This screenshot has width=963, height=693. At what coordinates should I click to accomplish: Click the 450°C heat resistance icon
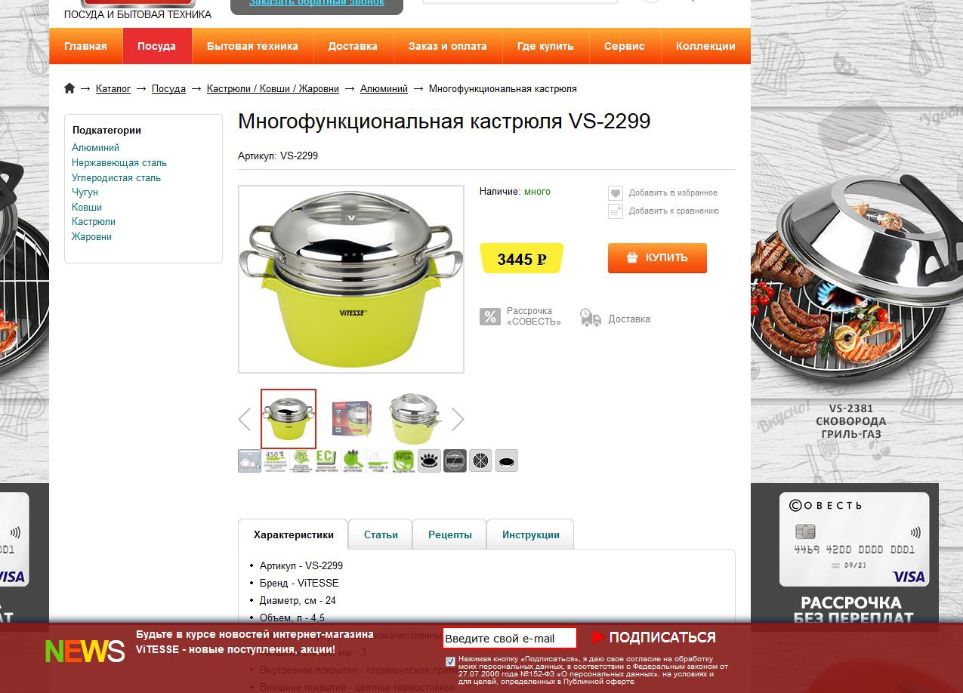coord(275,460)
